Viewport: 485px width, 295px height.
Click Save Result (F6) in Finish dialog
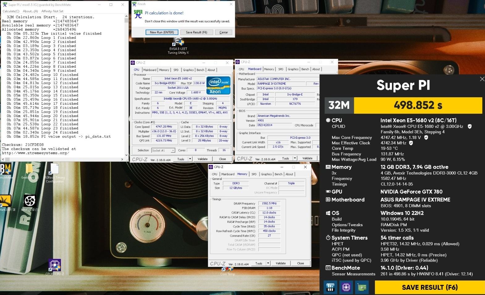click(197, 32)
